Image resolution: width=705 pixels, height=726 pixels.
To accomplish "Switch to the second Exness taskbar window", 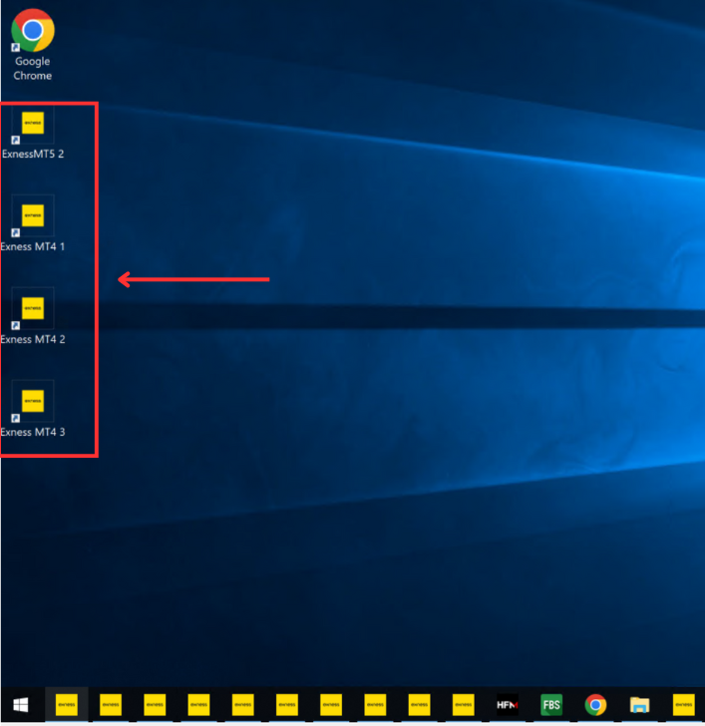I will click(110, 705).
